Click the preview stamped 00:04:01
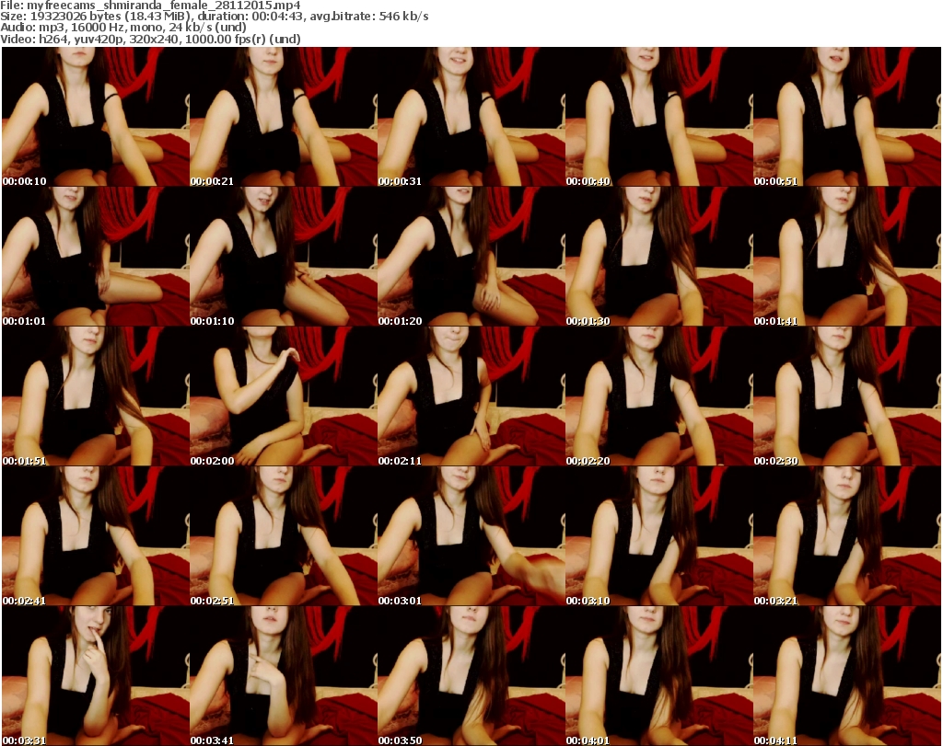The height and width of the screenshot is (746, 943). point(659,676)
